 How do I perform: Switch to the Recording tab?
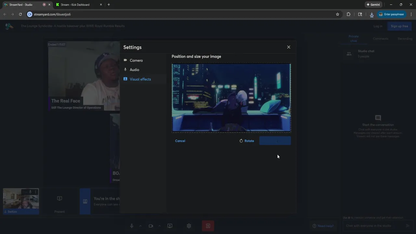click(405, 38)
